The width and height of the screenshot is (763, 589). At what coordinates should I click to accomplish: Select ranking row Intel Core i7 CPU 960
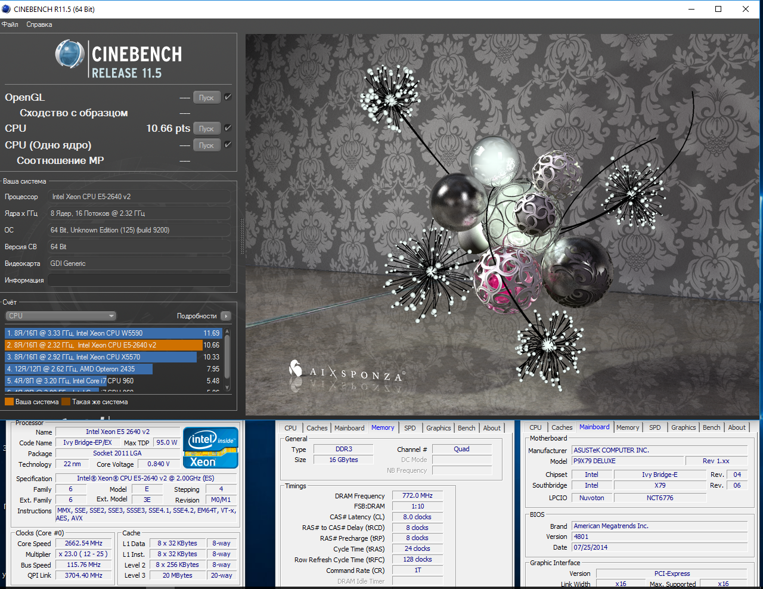113,381
